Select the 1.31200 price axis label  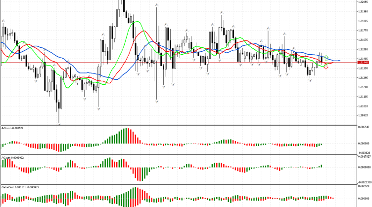click(x=364, y=87)
